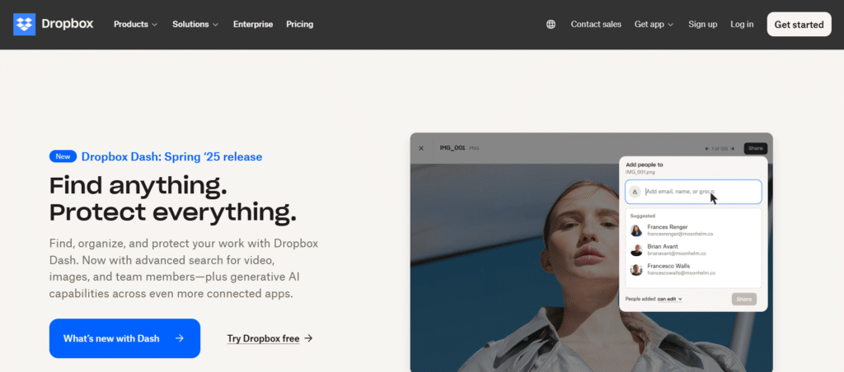The width and height of the screenshot is (844, 372).
Task: Click Frances Renger's avatar
Action: point(636,230)
